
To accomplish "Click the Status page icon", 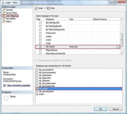I will [x=4, y=21].
